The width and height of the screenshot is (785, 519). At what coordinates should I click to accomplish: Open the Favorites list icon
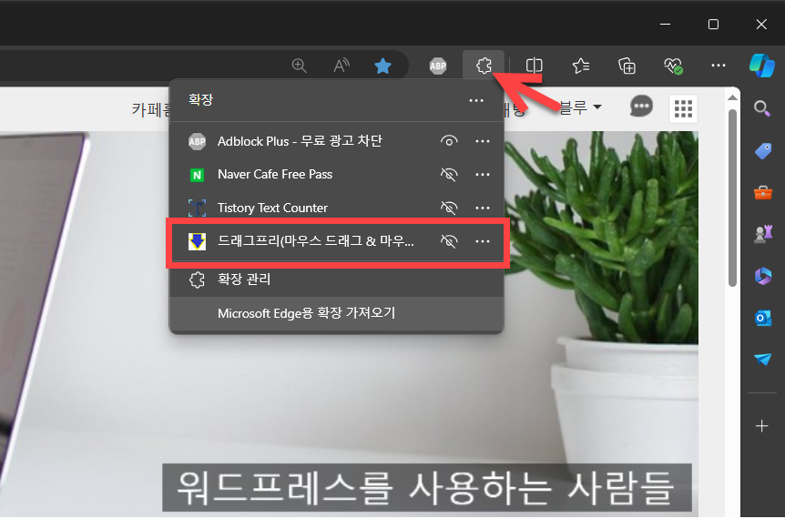click(x=581, y=66)
